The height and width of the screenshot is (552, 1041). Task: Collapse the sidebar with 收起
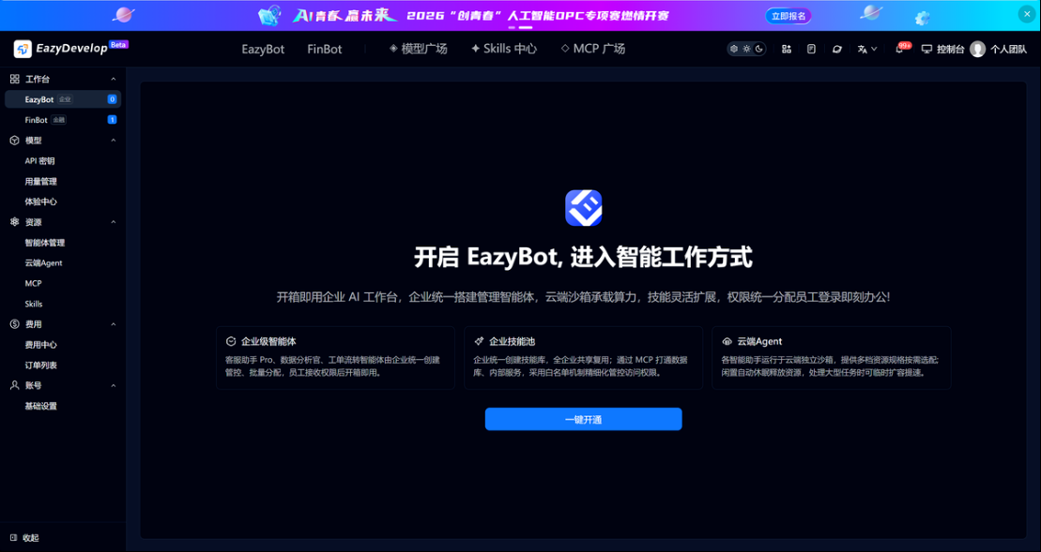24,538
